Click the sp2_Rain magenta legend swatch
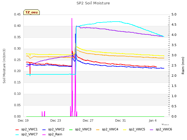Viewport: 187px width, 140px height. pos(44,135)
